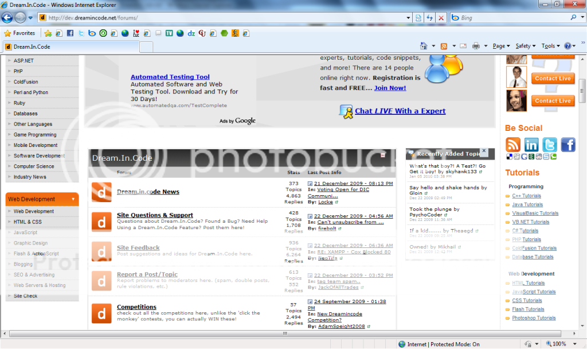This screenshot has height=349, width=587.
Task: Click the Refresh icon beside the address bar
Action: (430, 18)
